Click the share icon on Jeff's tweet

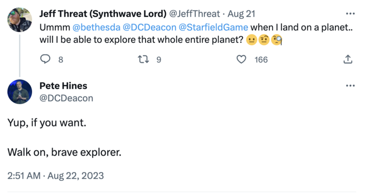(x=348, y=59)
